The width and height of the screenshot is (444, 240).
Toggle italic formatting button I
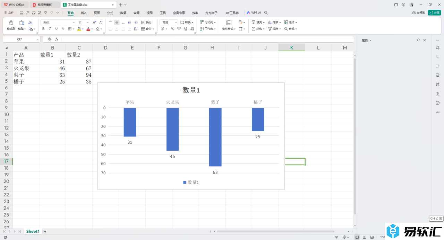[x=50, y=29]
